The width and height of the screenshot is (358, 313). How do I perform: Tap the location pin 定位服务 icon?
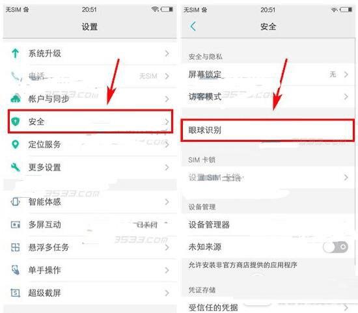point(16,144)
